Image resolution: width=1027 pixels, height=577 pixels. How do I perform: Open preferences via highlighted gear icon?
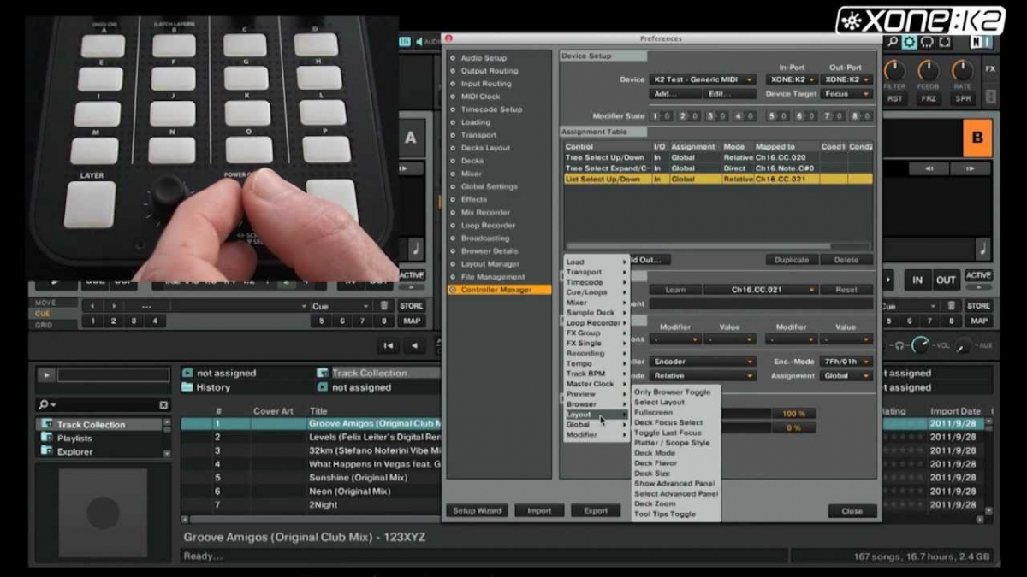click(910, 42)
